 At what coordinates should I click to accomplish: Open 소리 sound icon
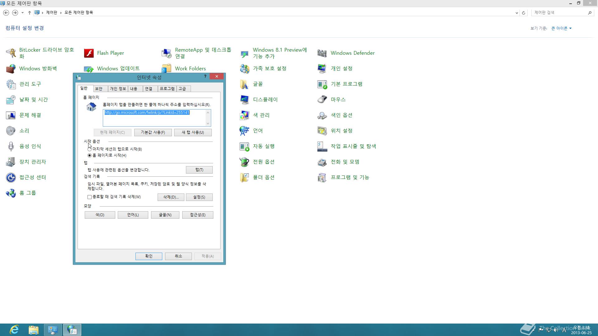click(x=11, y=131)
